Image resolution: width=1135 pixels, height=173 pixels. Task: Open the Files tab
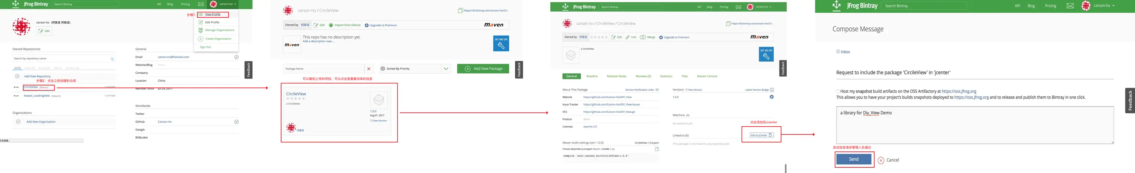point(684,76)
